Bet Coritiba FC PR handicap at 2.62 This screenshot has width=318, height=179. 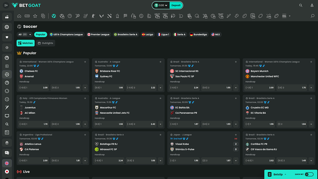click(x=260, y=161)
